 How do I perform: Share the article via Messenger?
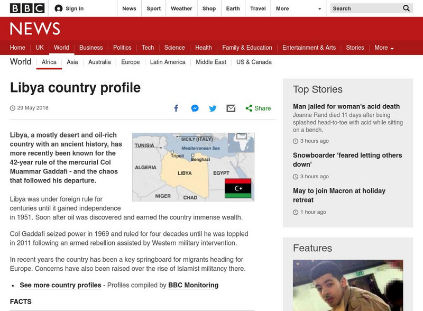click(194, 108)
